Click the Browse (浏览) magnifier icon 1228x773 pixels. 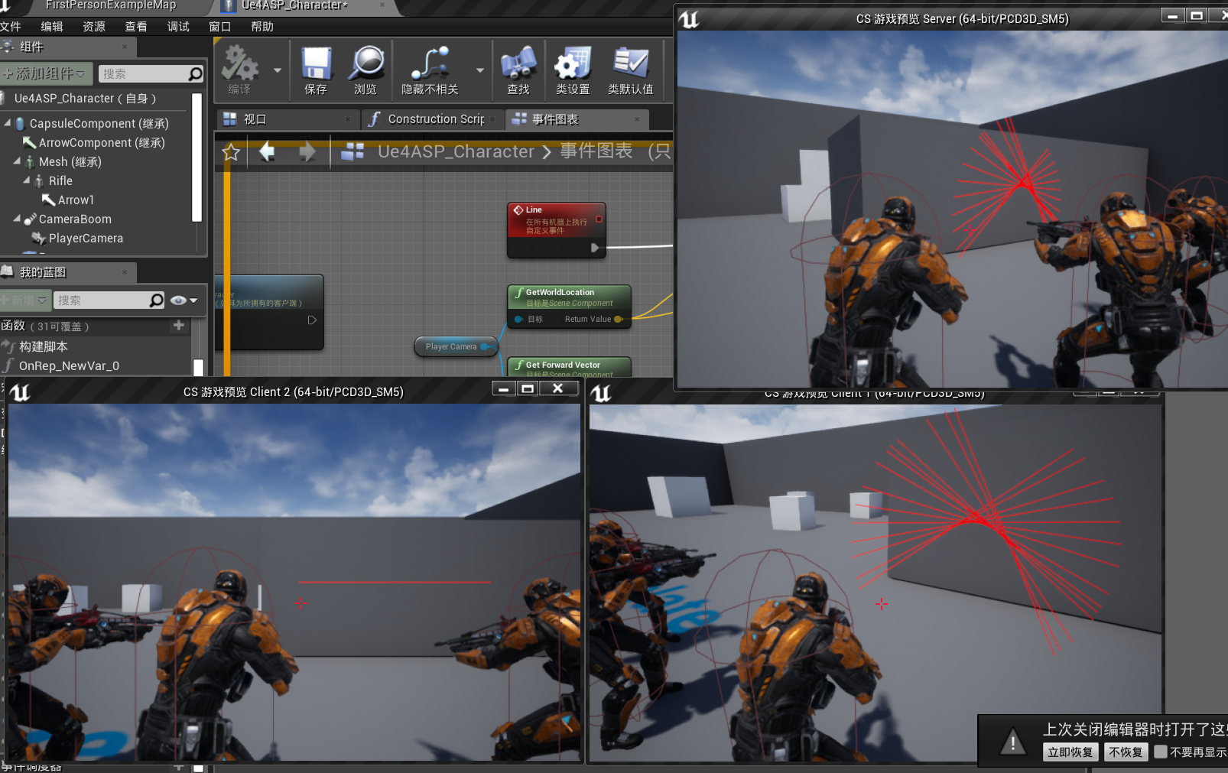[365, 63]
